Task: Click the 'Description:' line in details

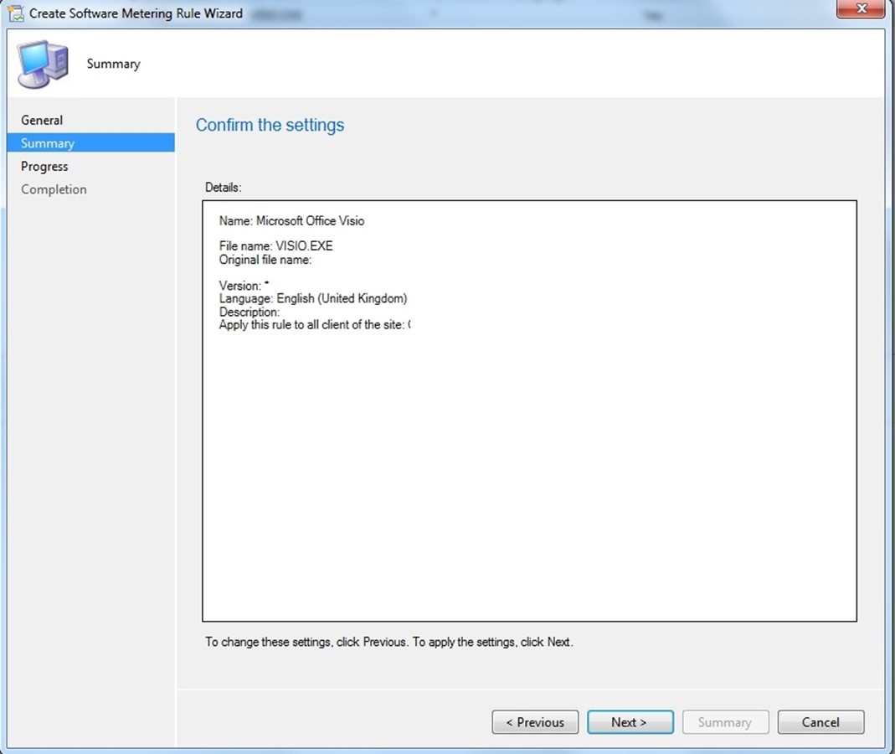Action: pyautogui.click(x=249, y=312)
